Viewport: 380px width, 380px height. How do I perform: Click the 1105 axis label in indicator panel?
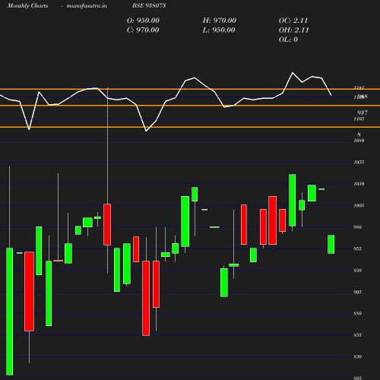tap(359, 119)
